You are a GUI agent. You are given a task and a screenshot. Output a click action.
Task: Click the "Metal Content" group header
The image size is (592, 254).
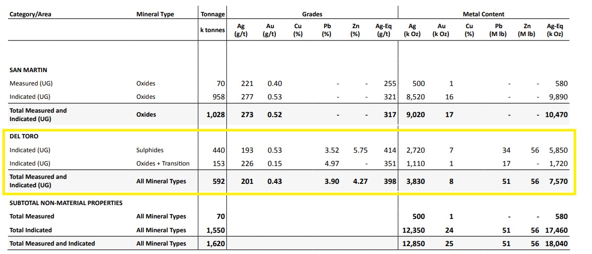coord(484,14)
